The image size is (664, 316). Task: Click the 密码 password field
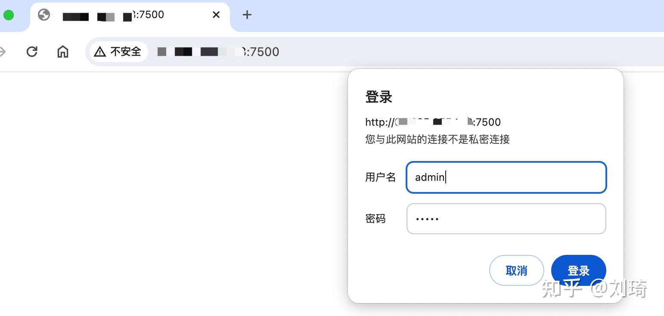click(x=506, y=219)
